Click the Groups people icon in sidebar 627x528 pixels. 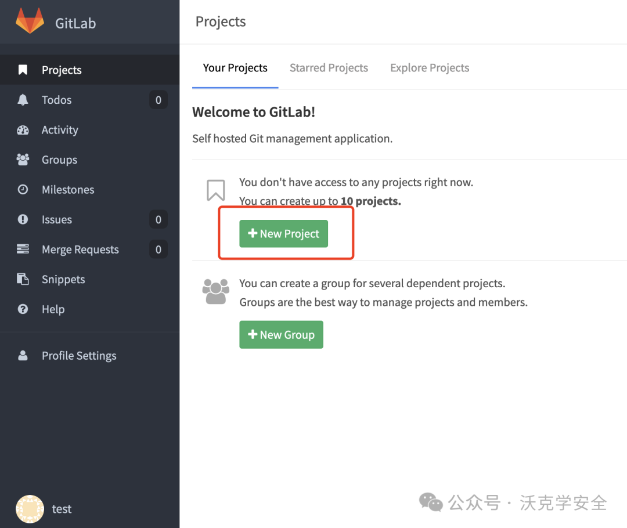tap(23, 160)
